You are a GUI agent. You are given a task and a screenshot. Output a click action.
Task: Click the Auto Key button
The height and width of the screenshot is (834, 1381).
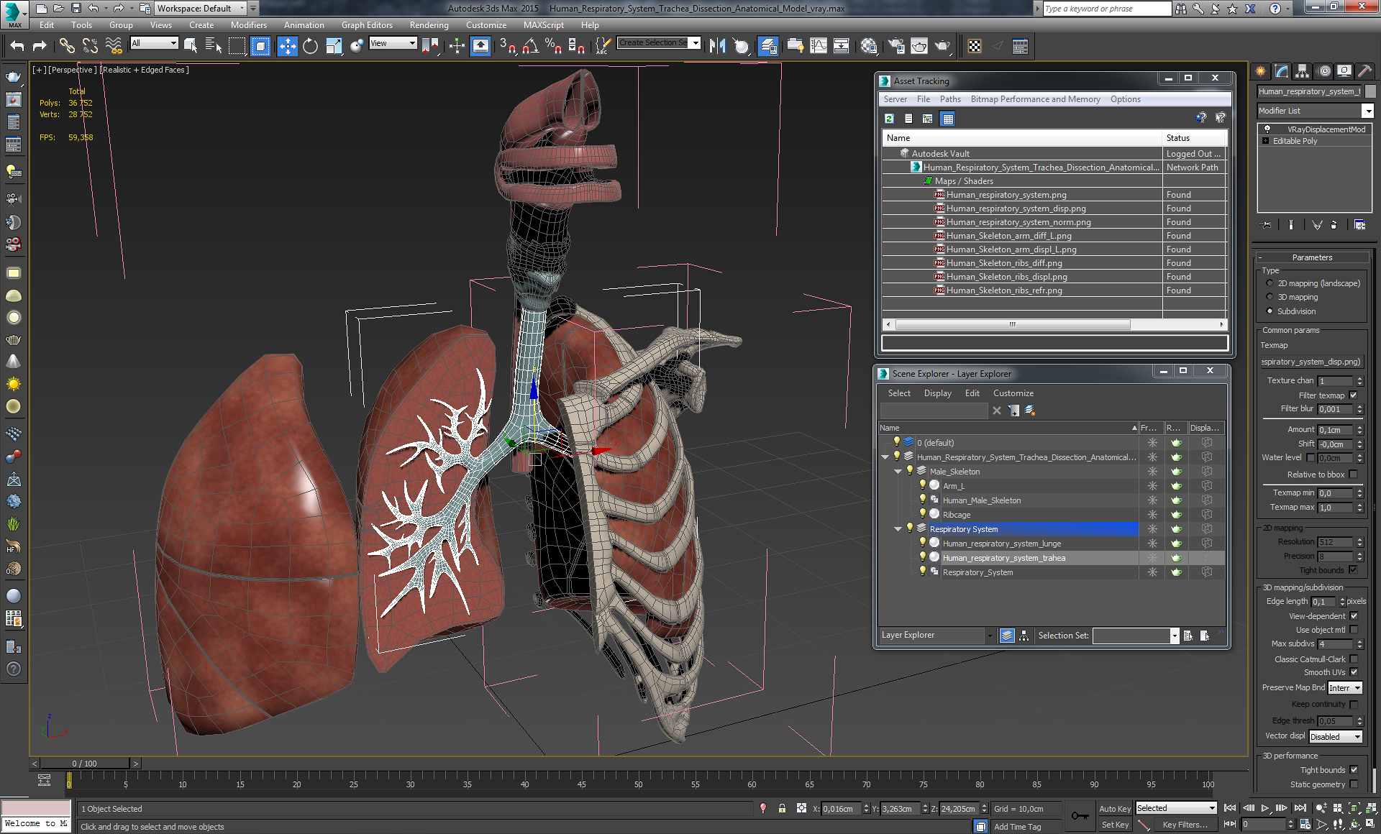1114,809
